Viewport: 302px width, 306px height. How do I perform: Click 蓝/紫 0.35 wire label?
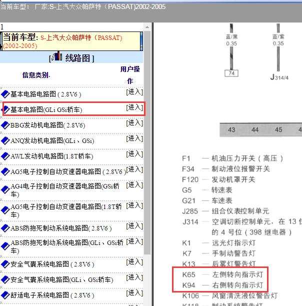[x=278, y=40]
